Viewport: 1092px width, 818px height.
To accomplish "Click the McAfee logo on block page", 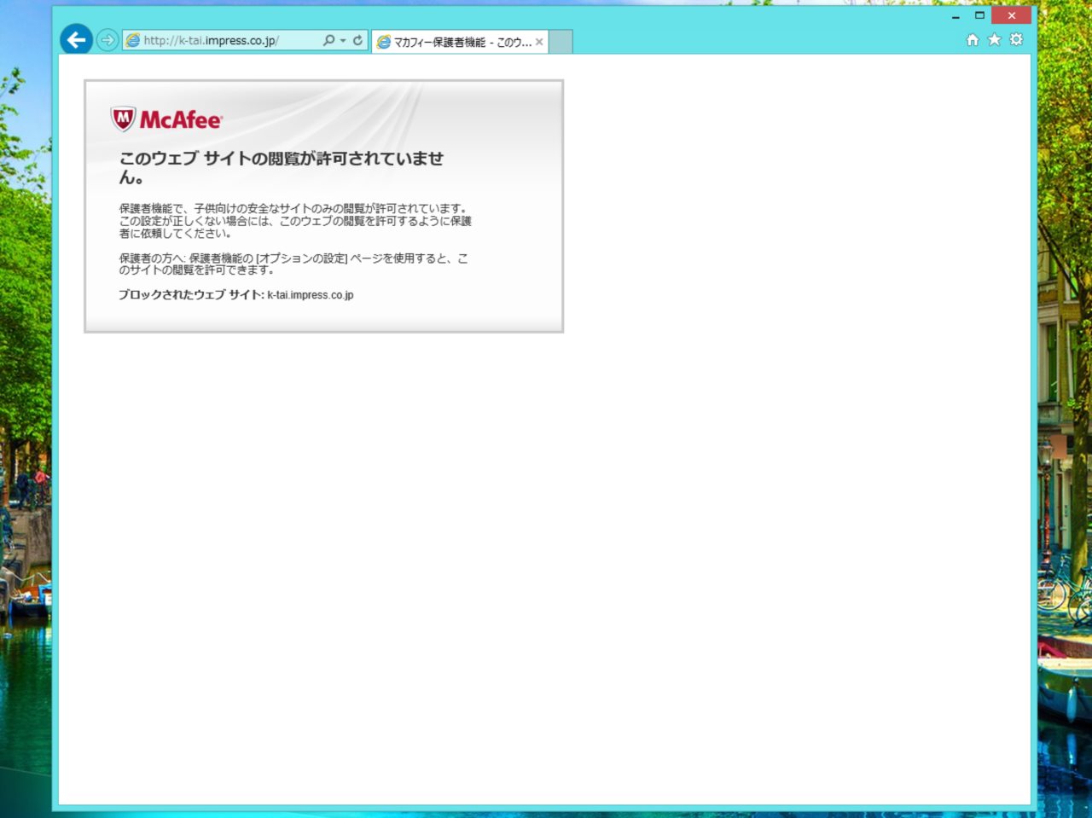I will (x=166, y=119).
